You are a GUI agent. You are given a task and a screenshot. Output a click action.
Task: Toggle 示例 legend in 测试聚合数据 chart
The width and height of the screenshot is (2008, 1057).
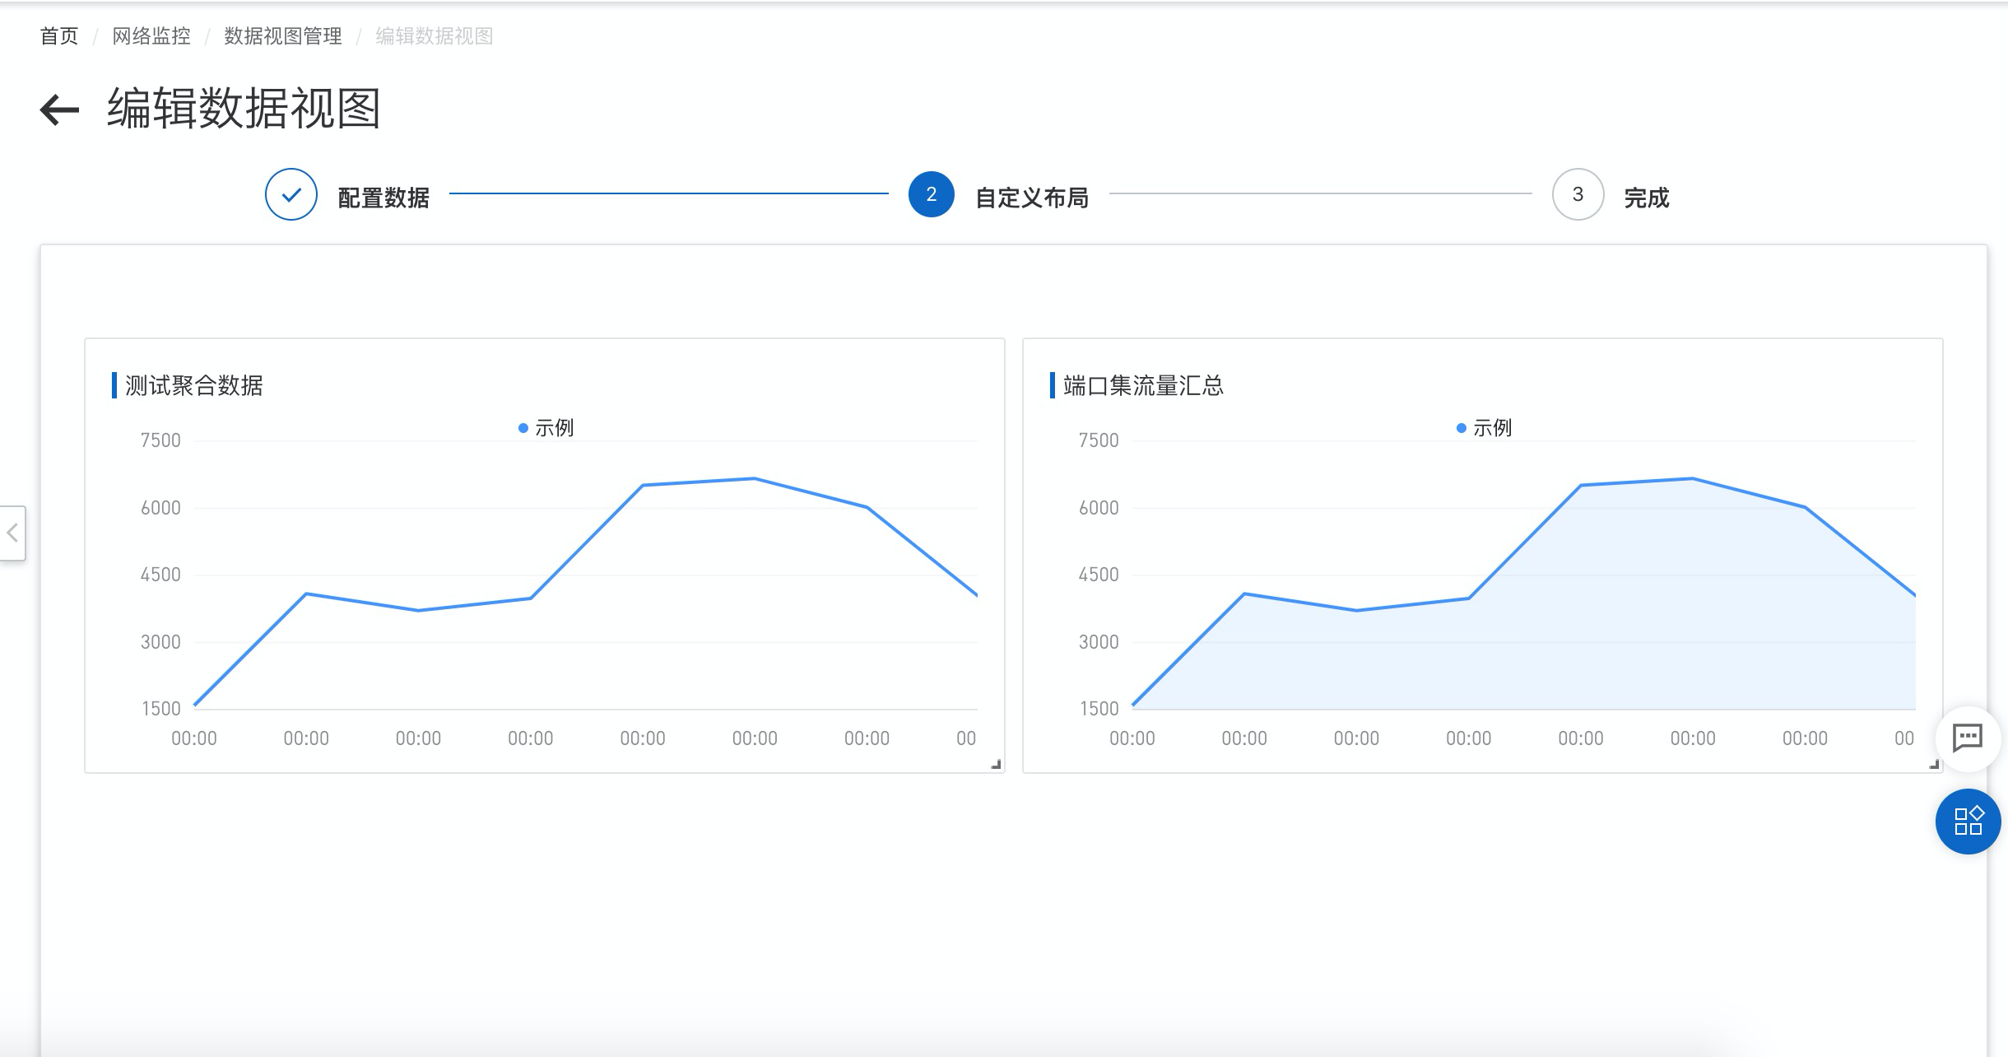(546, 428)
